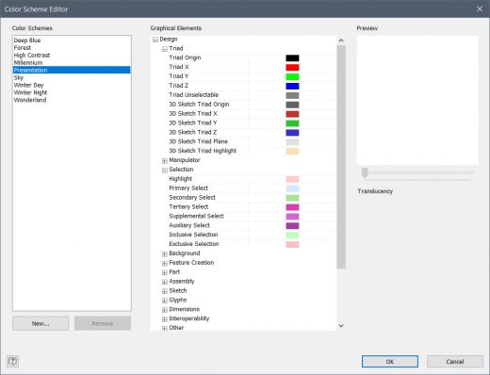The width and height of the screenshot is (490, 375).
Task: Click the Tertiary Select color swatch
Action: click(292, 207)
